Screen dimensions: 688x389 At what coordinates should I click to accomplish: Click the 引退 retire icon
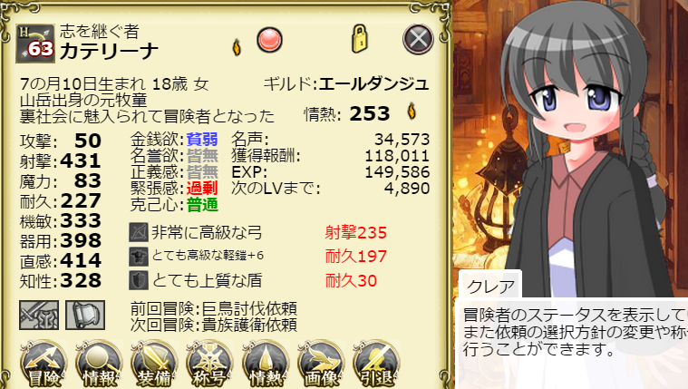coord(376,363)
